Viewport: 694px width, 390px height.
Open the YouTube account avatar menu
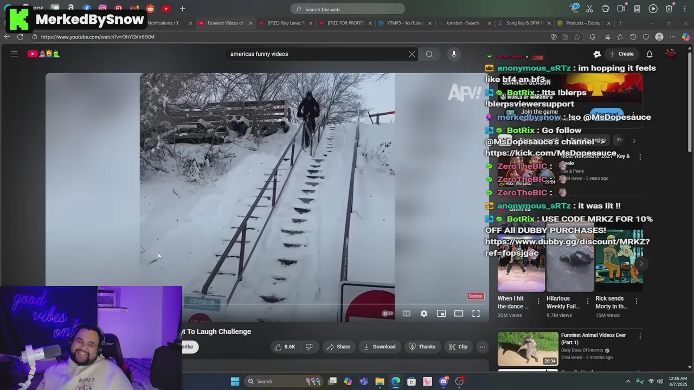[671, 54]
